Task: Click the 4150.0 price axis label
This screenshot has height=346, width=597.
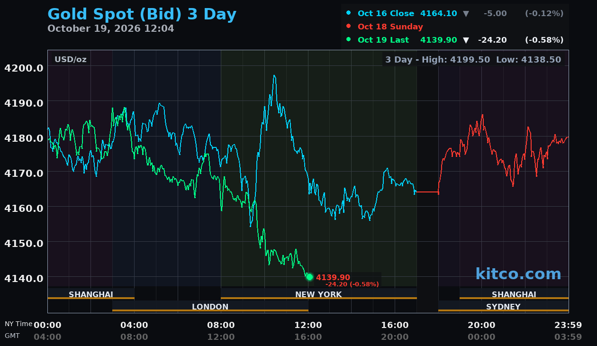Action: tap(24, 243)
